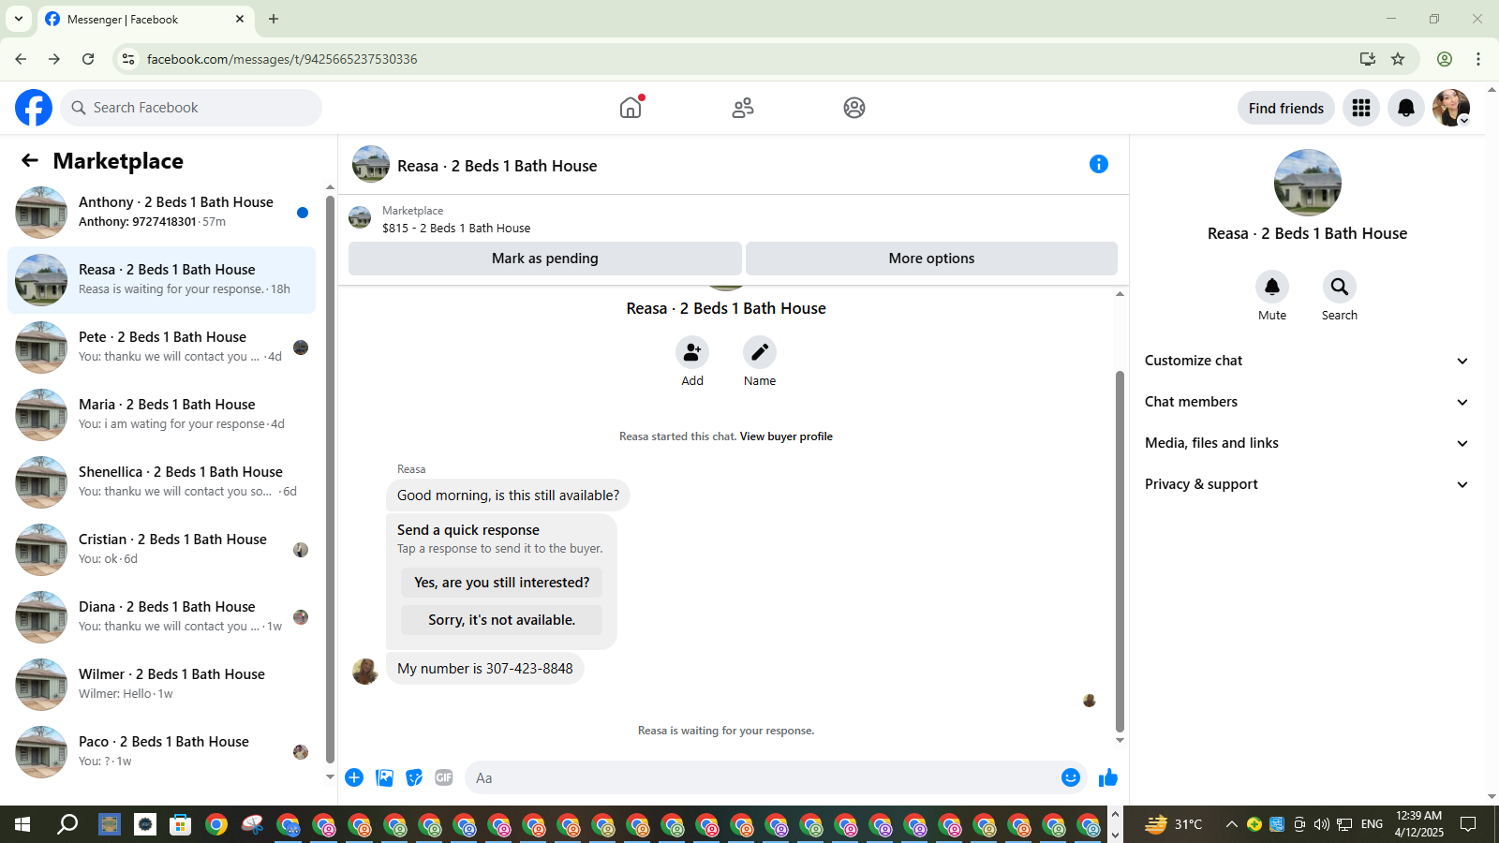Open a new browser tab

point(274,19)
